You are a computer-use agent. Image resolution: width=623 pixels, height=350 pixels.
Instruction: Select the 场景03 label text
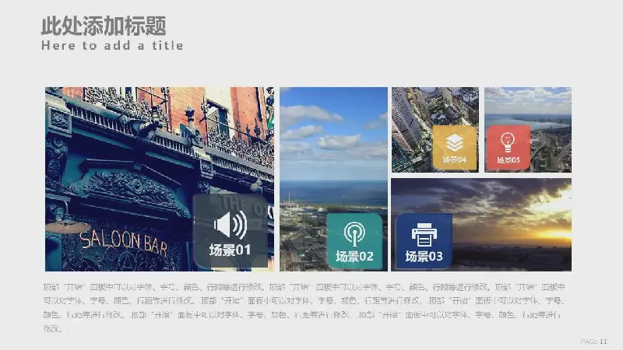(424, 257)
